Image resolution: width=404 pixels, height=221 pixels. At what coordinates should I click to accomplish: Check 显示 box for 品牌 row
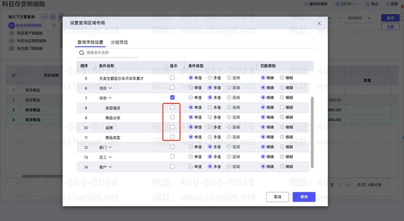(x=172, y=127)
